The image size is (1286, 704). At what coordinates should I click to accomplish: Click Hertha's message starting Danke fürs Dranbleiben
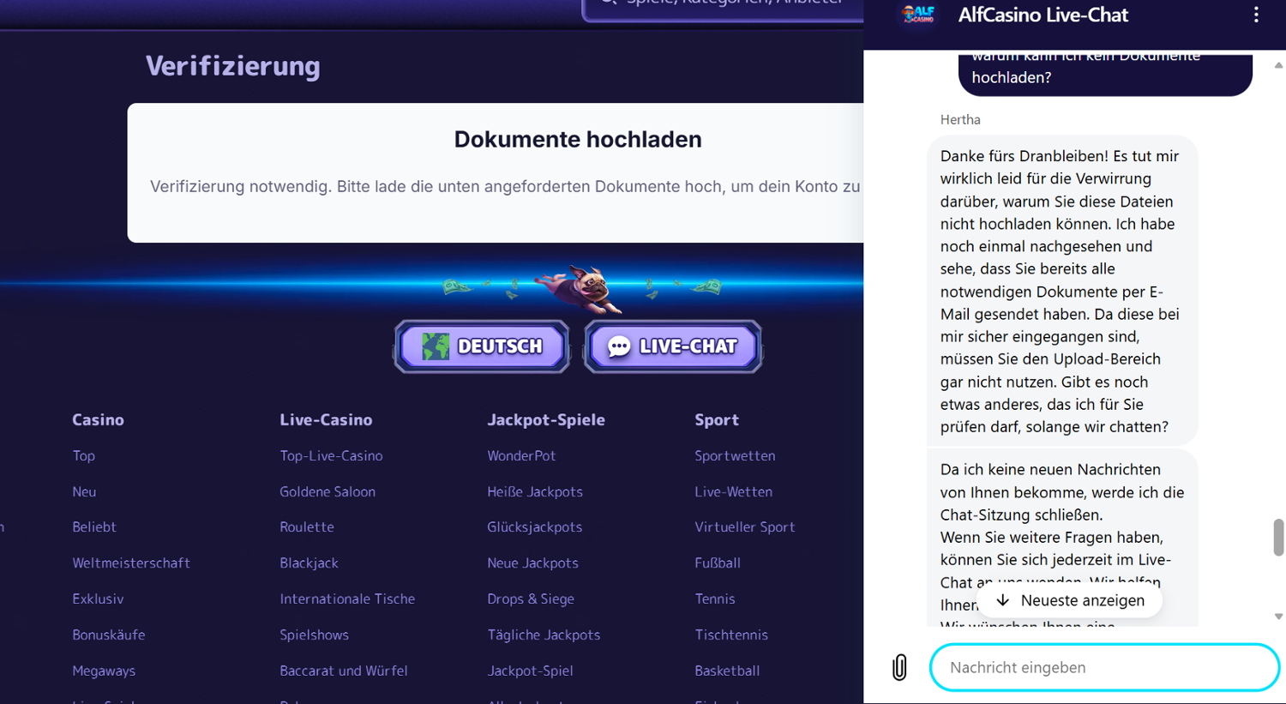point(1061,291)
